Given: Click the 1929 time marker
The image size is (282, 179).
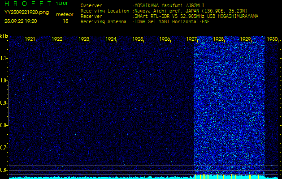Looking at the screenshot, I should [245, 39].
